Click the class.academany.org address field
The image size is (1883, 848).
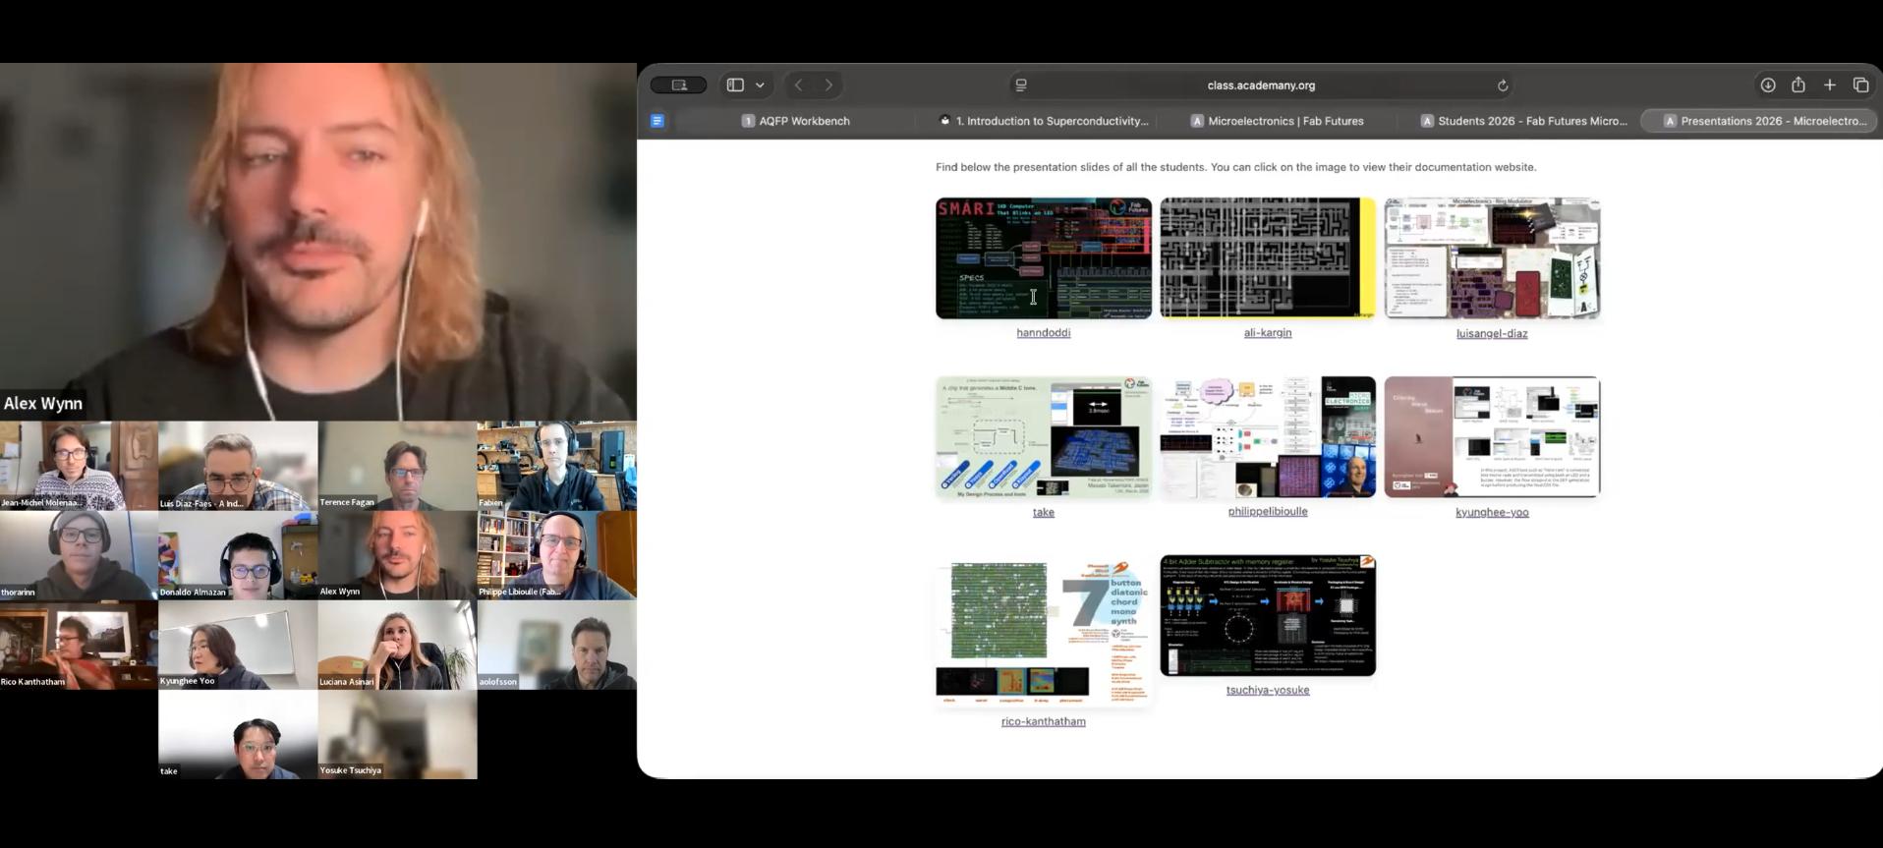click(1260, 85)
